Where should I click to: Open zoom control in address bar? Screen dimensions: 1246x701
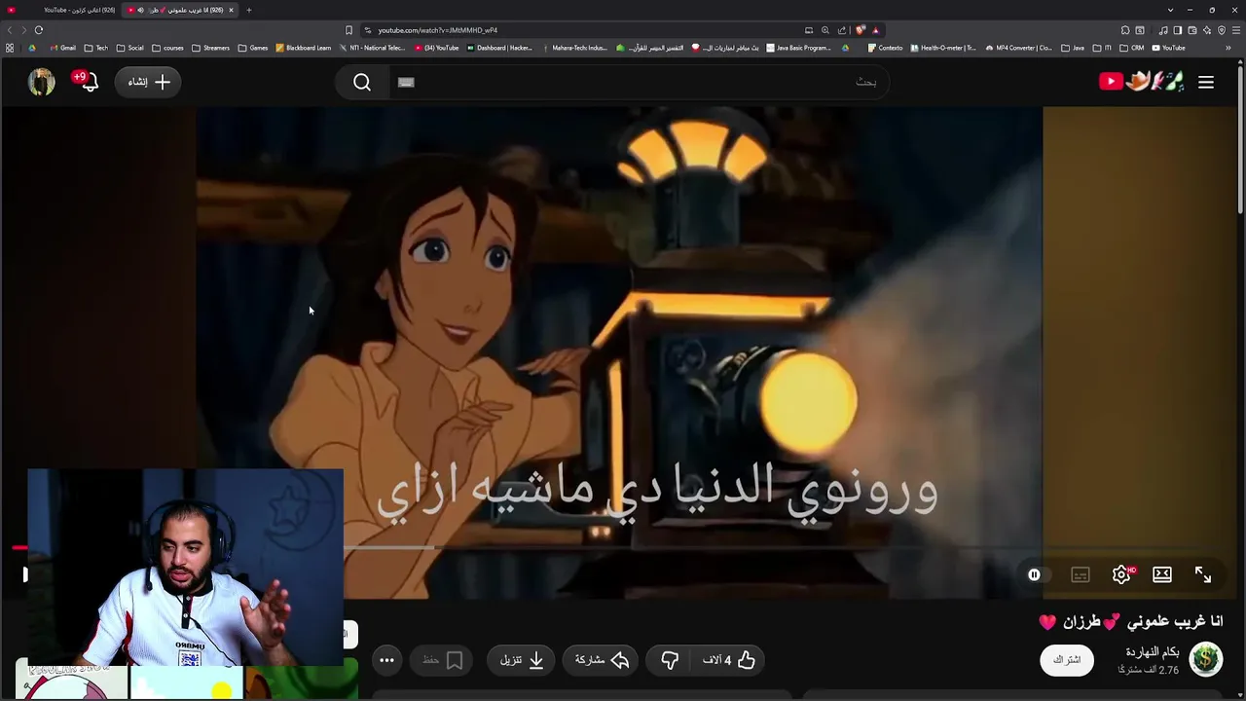tap(825, 30)
